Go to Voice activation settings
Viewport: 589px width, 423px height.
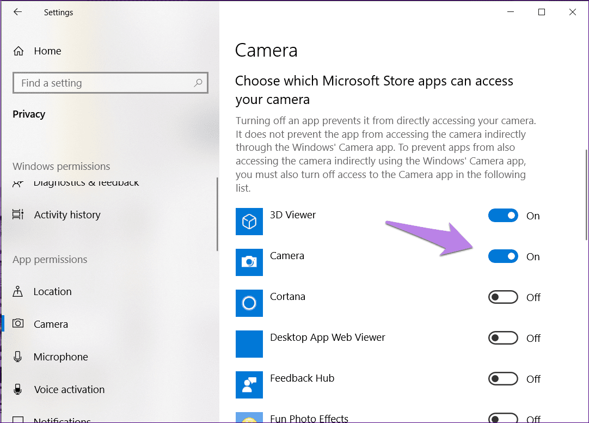[x=69, y=390]
